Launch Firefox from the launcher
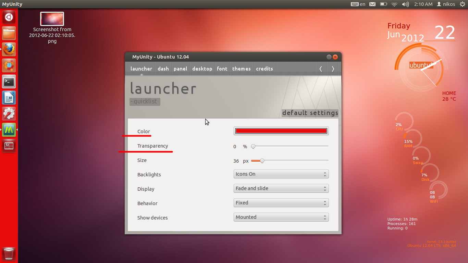The width and height of the screenshot is (468, 263). [x=9, y=49]
